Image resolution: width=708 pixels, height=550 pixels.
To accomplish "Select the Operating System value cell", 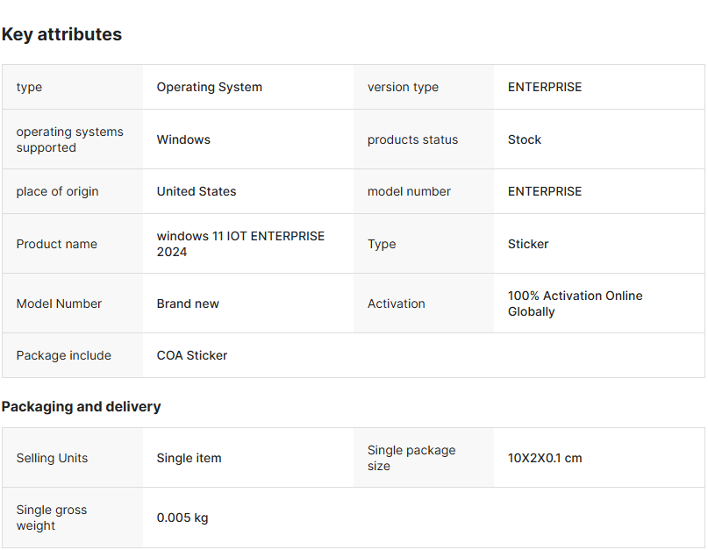I will tap(209, 87).
